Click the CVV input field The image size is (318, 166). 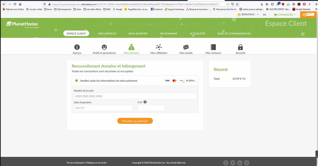coord(151,108)
